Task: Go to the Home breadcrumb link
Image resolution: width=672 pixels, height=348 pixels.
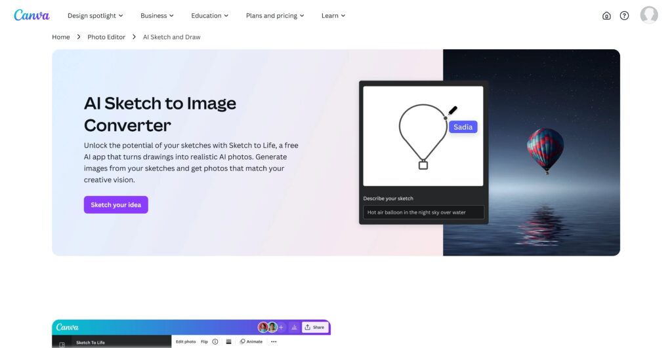Action: [x=61, y=37]
